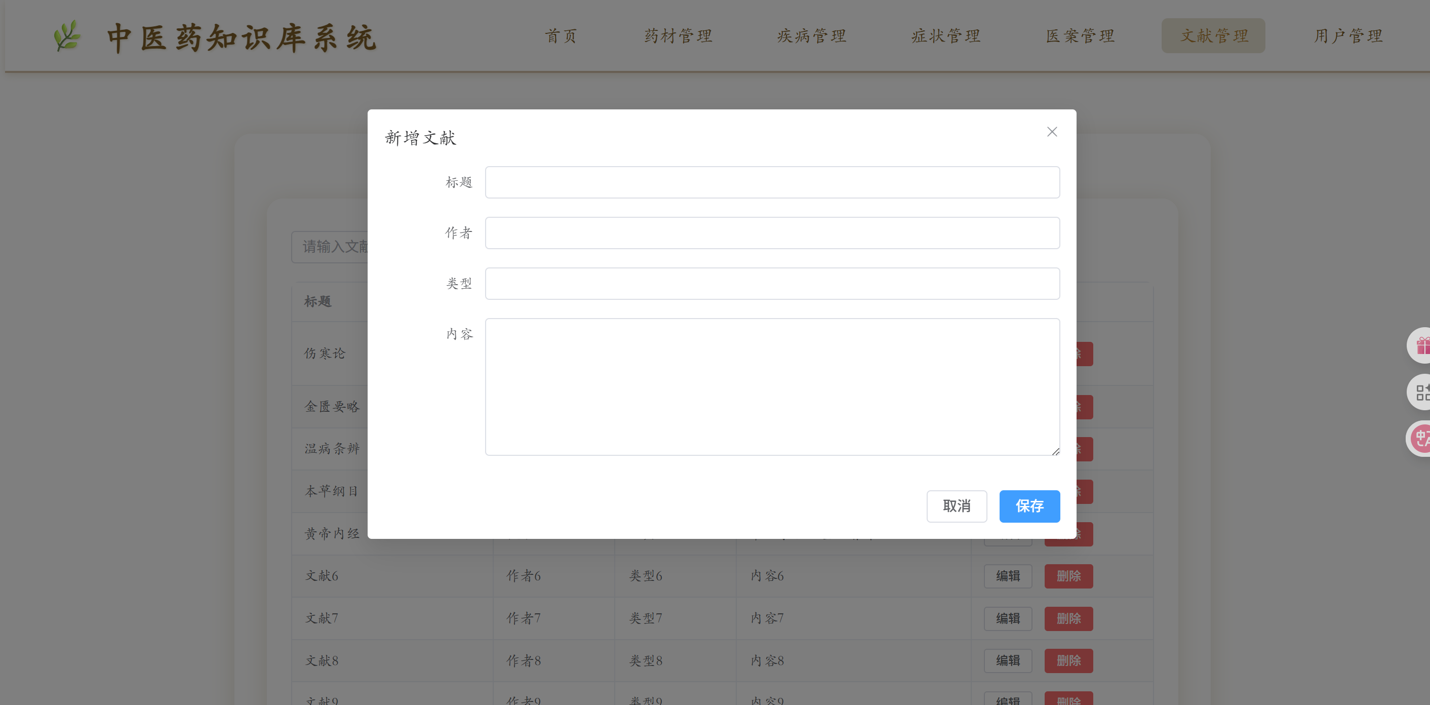This screenshot has width=1430, height=705.
Task: Click 编辑 button for 文献6
Action: click(1008, 576)
